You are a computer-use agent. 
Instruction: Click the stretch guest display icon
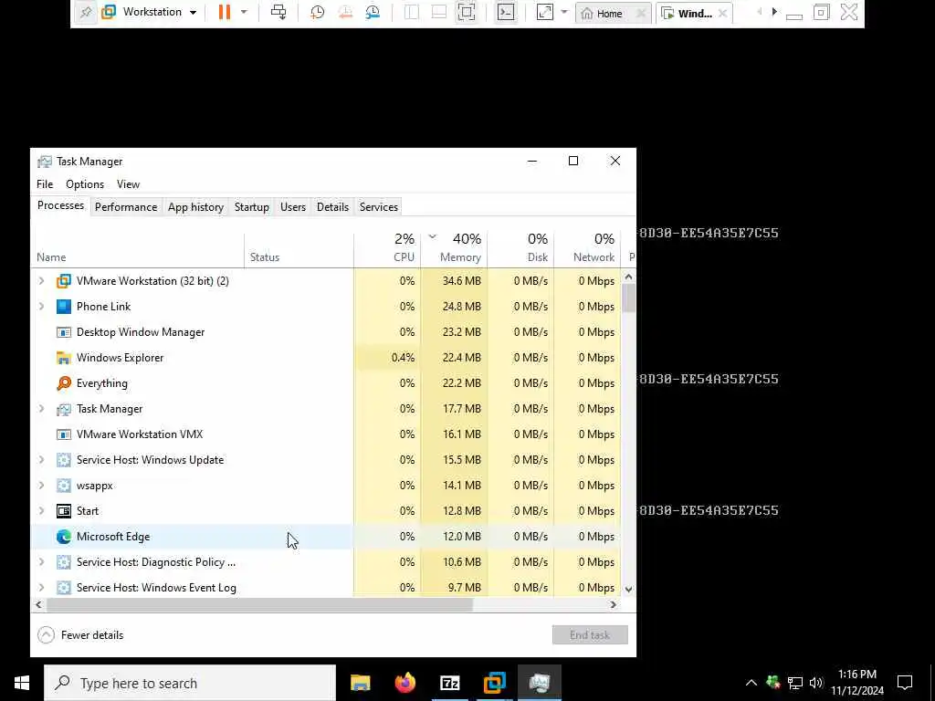point(545,12)
